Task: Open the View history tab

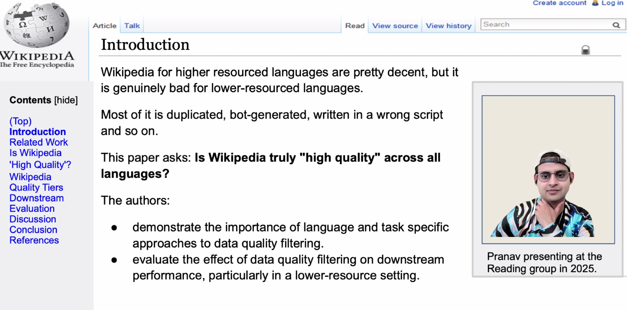Action: pos(448,26)
